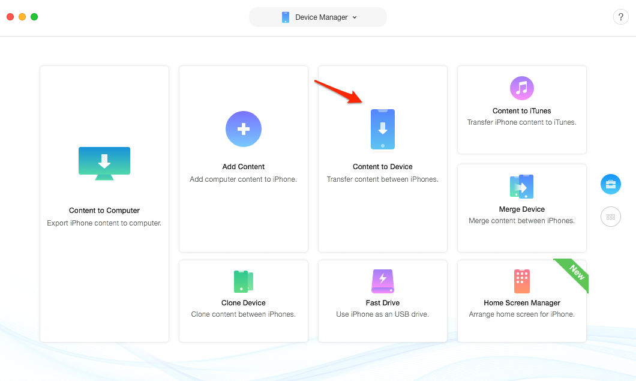Click 'Use iPhone as an USB drive.' text

(382, 314)
